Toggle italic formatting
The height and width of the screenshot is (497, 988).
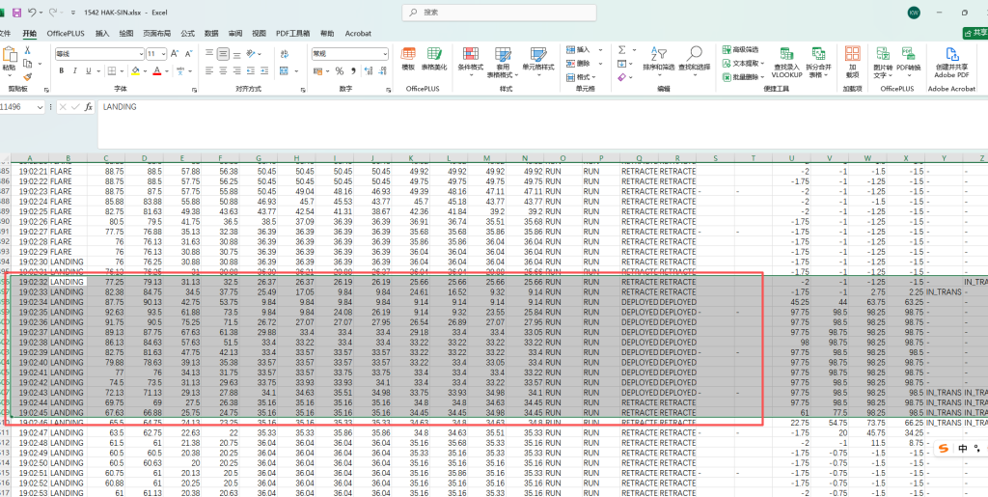click(75, 71)
